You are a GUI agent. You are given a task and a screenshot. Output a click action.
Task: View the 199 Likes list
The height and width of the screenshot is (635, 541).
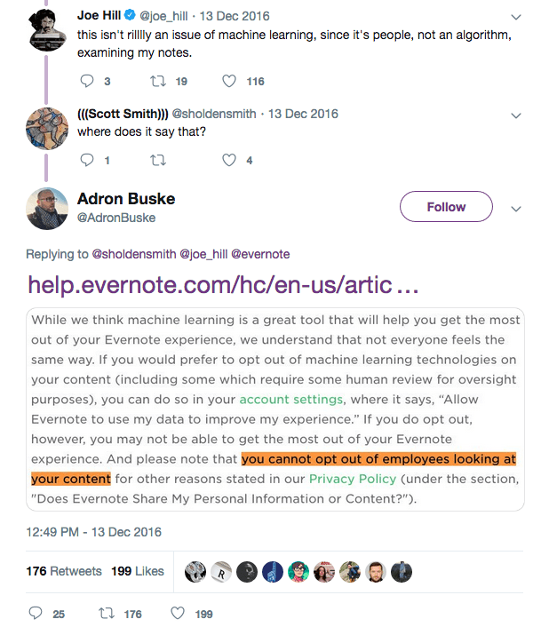point(138,571)
